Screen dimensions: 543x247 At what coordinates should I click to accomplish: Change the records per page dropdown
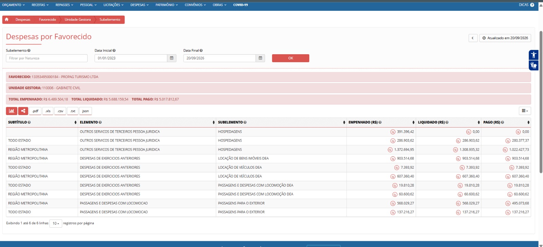[56, 223]
